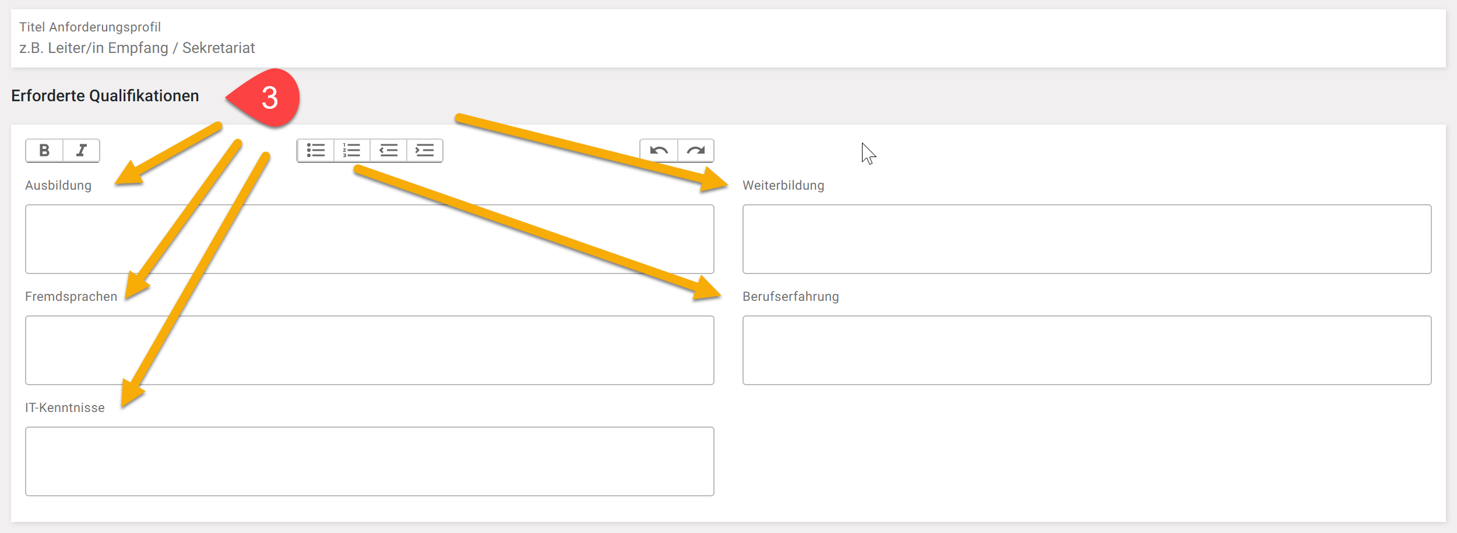1457x533 pixels.
Task: Click into the Fremdsprachen text box
Action: [369, 350]
